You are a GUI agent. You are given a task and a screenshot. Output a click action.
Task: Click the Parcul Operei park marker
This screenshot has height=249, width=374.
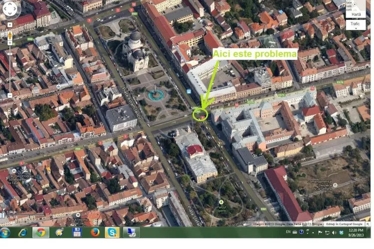click(220, 202)
